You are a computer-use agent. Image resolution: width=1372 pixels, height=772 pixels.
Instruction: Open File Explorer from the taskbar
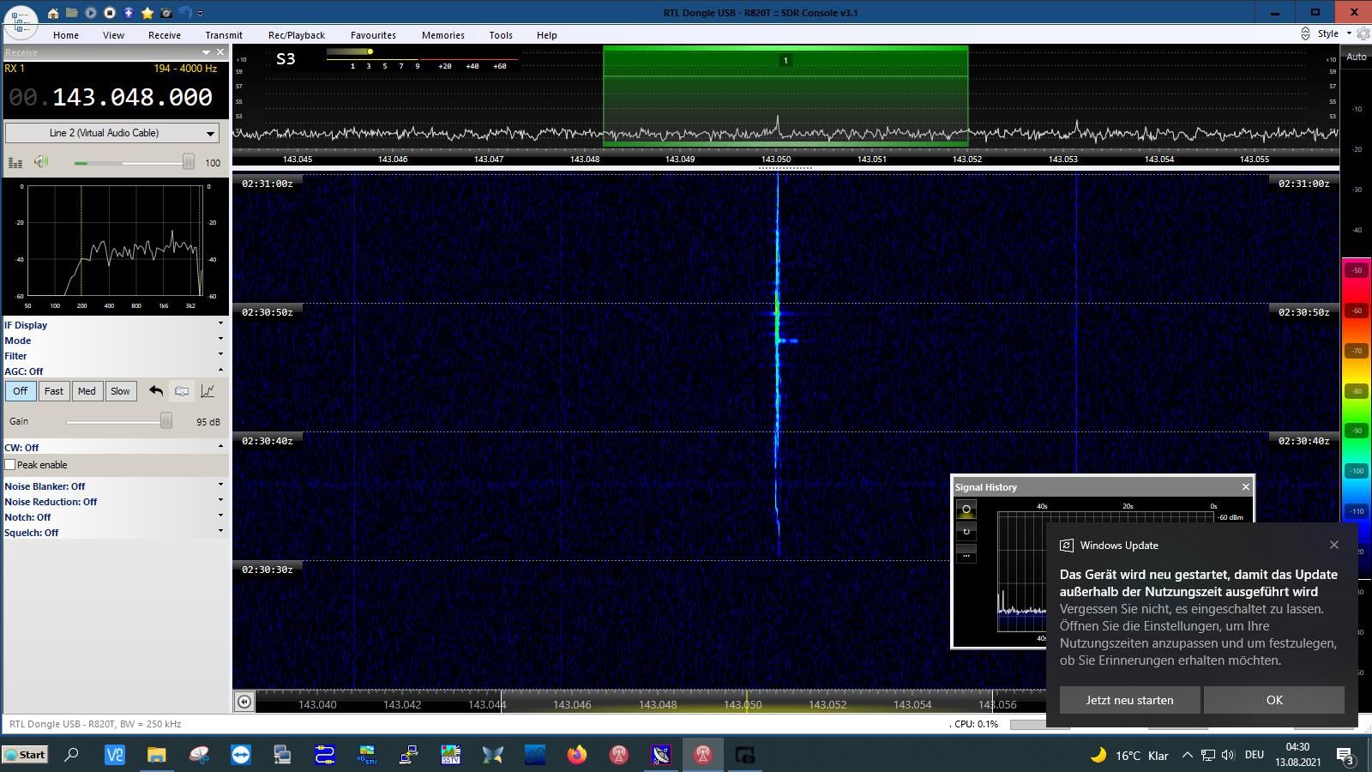tap(156, 755)
